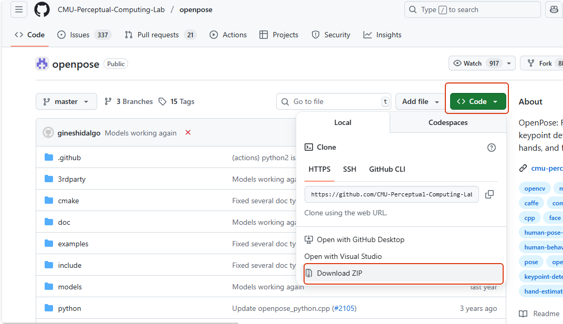The image size is (563, 324).
Task: Open the Projects tab
Action: click(279, 35)
